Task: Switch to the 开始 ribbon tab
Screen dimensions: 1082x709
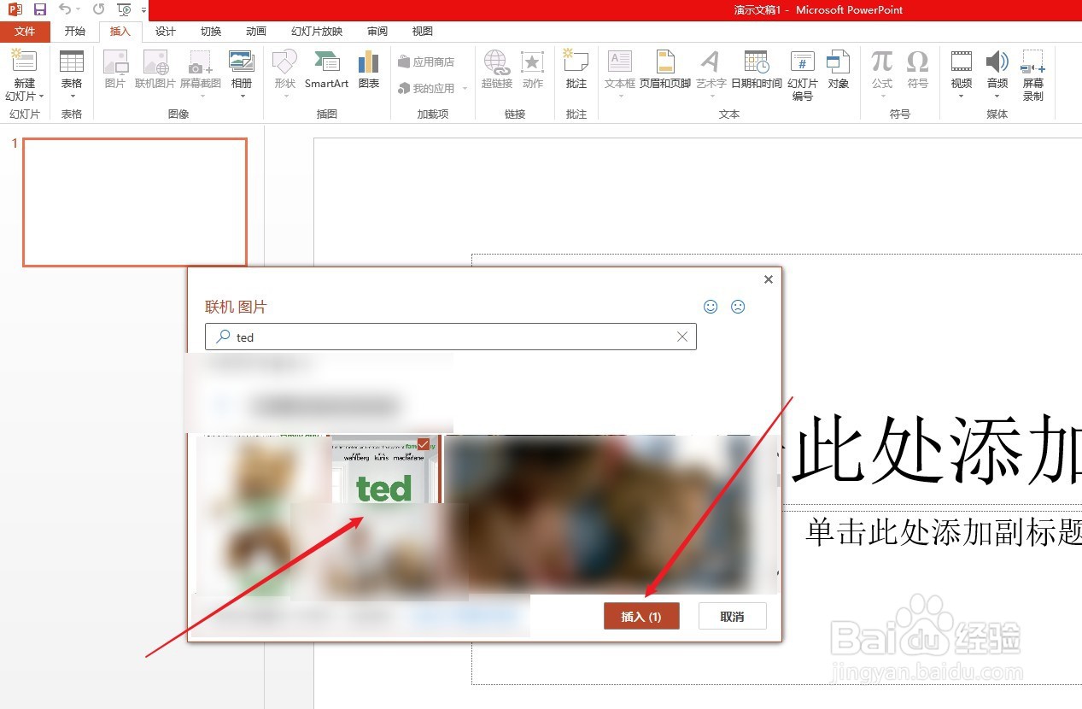Action: 75,32
